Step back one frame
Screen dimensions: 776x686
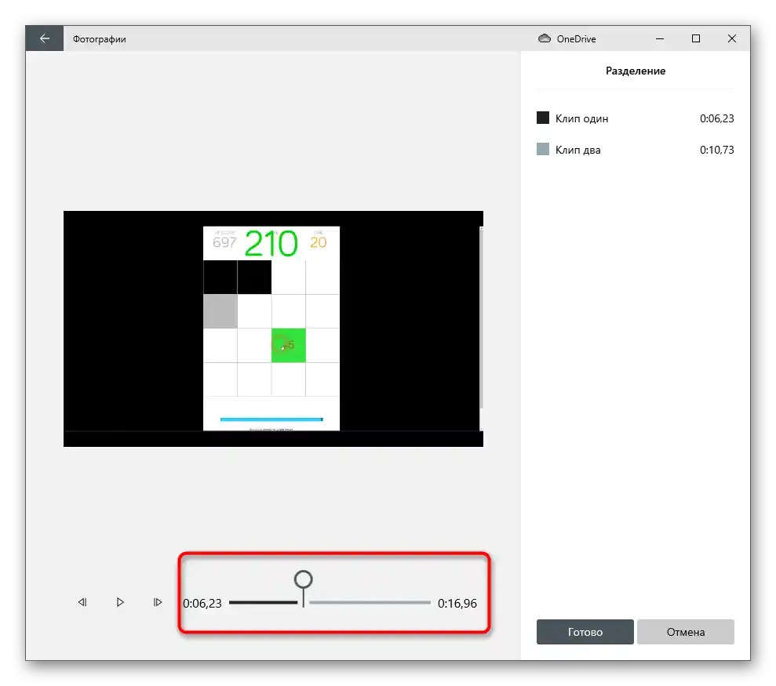point(82,602)
